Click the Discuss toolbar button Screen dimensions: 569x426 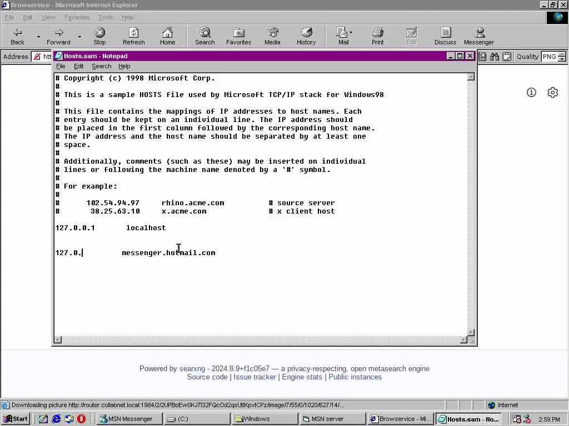point(445,36)
